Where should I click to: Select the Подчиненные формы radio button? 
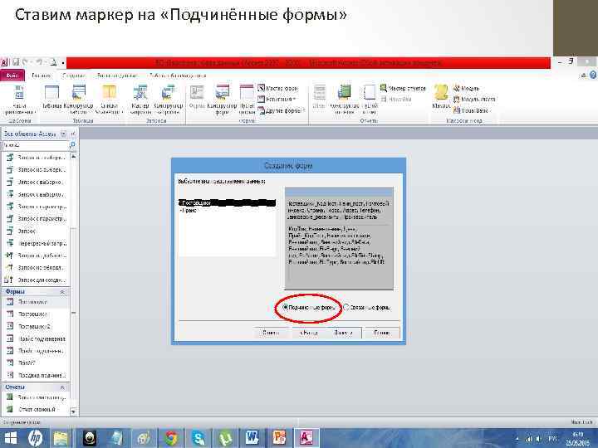click(285, 307)
